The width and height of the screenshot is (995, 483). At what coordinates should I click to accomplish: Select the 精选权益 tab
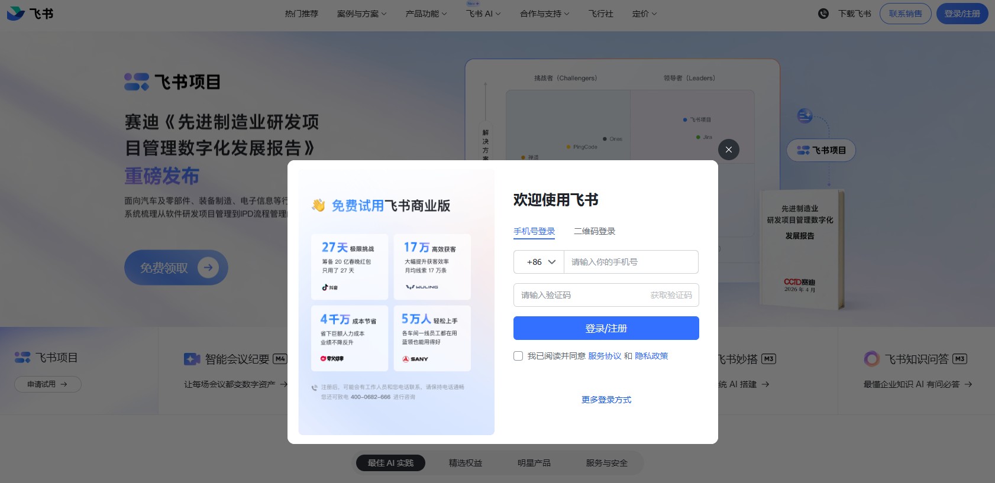pyautogui.click(x=466, y=463)
